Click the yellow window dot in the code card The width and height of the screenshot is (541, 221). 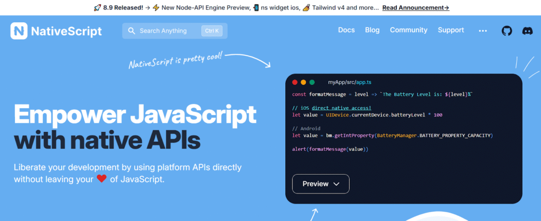303,82
